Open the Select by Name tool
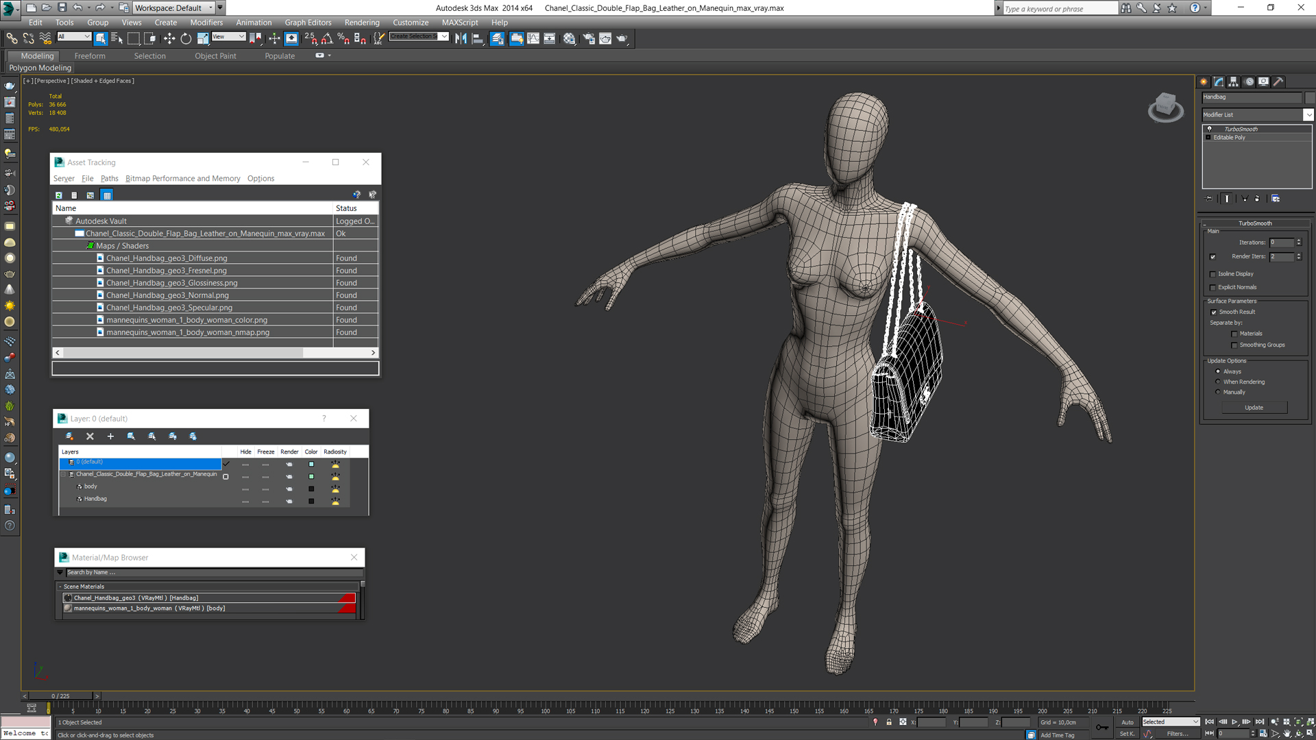Viewport: 1316px width, 740px height. pos(117,38)
